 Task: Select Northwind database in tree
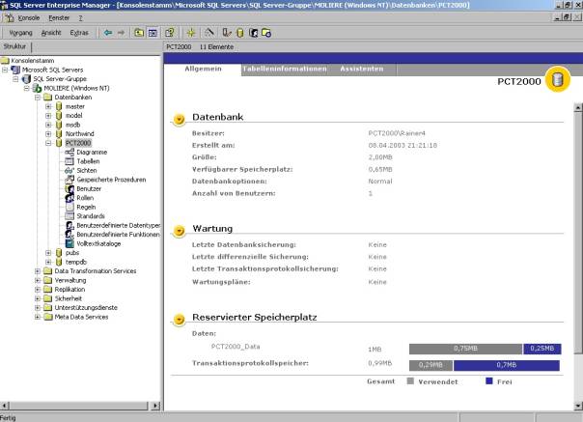[79, 134]
